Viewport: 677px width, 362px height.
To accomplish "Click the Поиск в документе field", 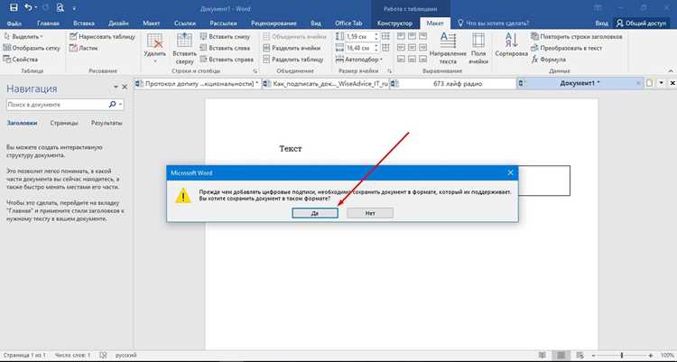I will click(57, 105).
